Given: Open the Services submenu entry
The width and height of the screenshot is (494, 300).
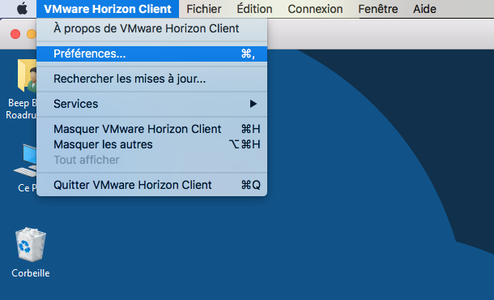Looking at the screenshot, I should (152, 104).
